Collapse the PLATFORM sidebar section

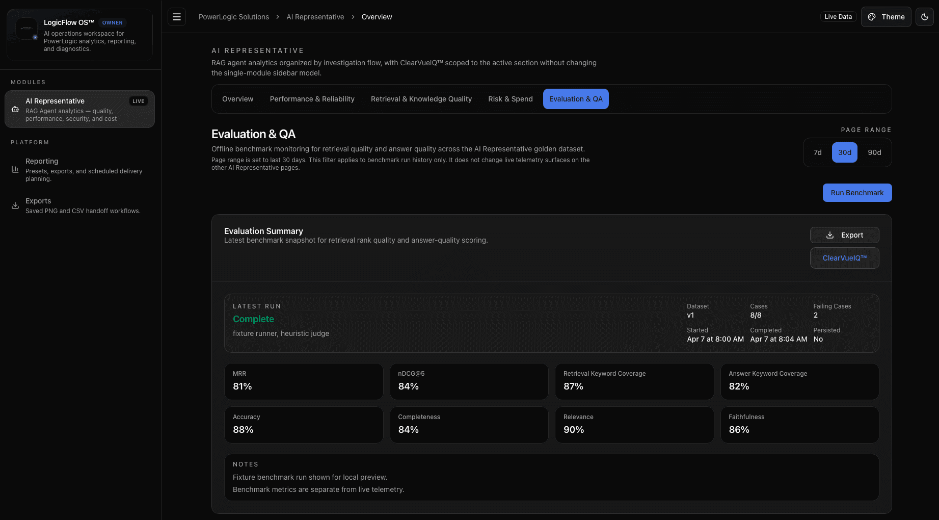pyautogui.click(x=30, y=142)
